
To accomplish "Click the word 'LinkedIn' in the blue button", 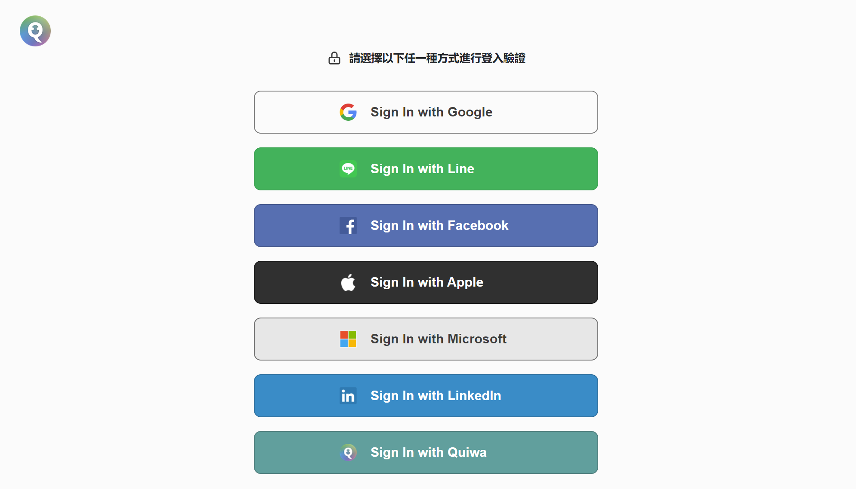I will (474, 396).
